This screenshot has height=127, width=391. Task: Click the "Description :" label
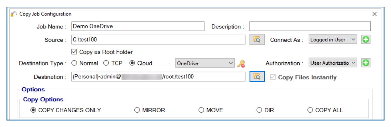click(x=228, y=27)
